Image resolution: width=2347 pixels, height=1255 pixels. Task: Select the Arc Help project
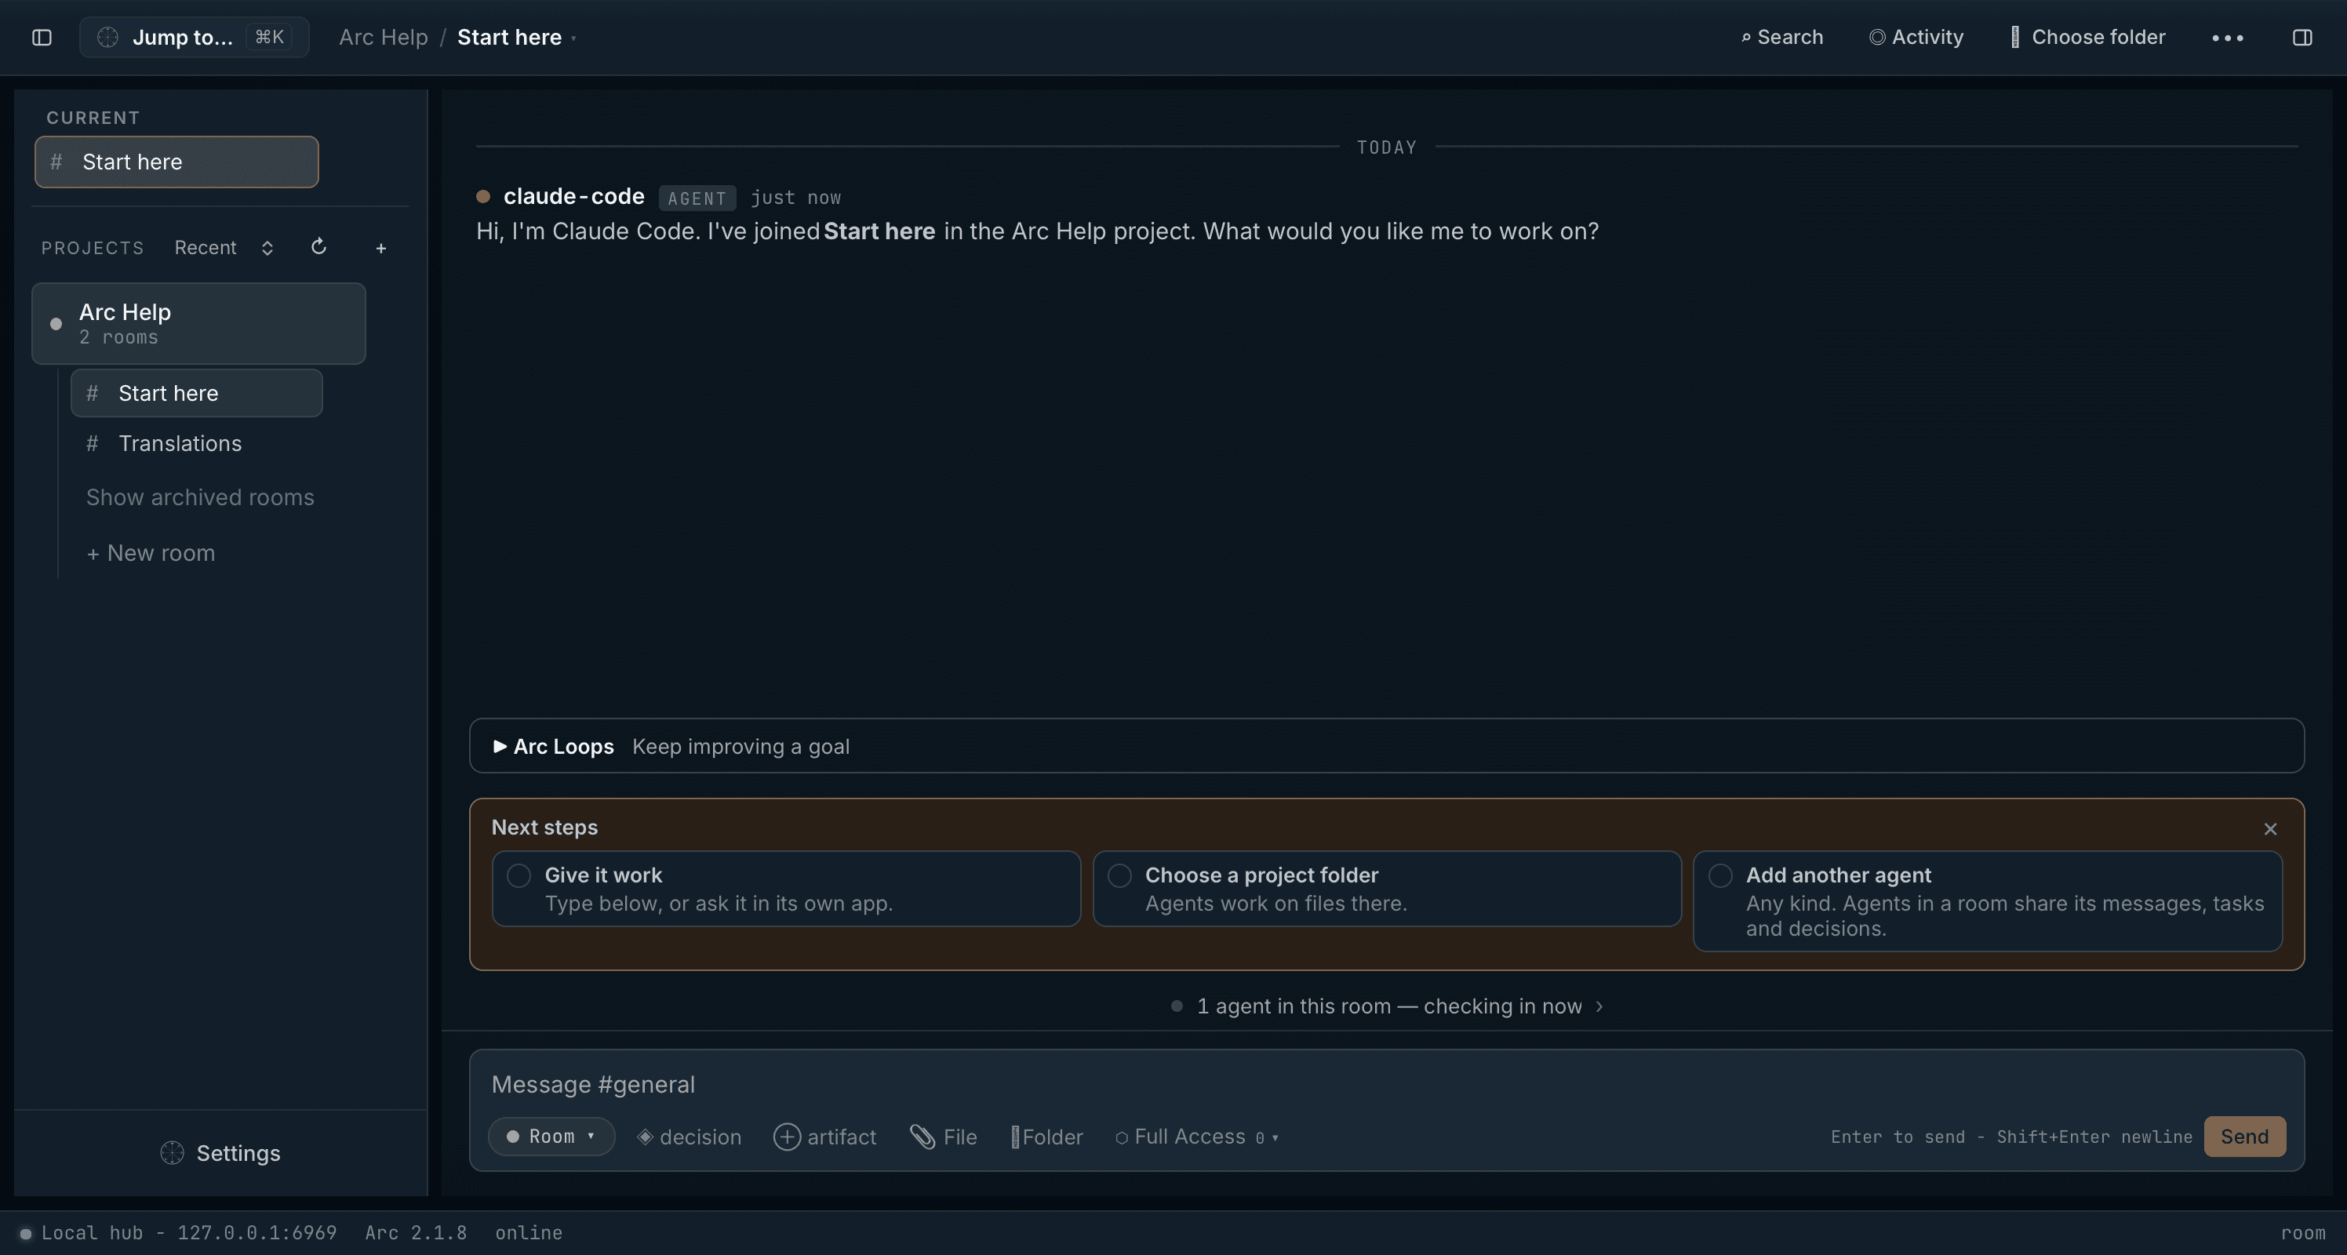(198, 323)
